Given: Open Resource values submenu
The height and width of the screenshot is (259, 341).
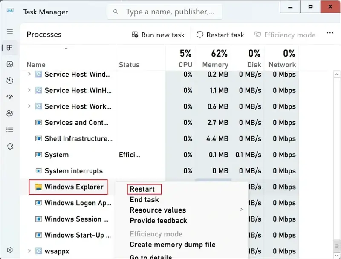Looking at the screenshot, I should coord(158,210).
